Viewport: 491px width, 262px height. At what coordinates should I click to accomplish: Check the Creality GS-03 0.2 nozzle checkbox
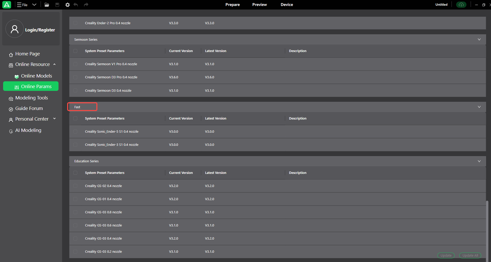[75, 251]
